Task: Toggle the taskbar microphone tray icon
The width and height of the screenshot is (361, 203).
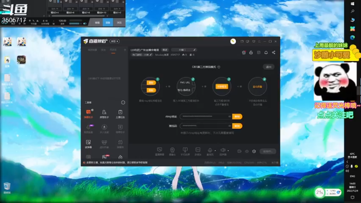Action: point(352,166)
